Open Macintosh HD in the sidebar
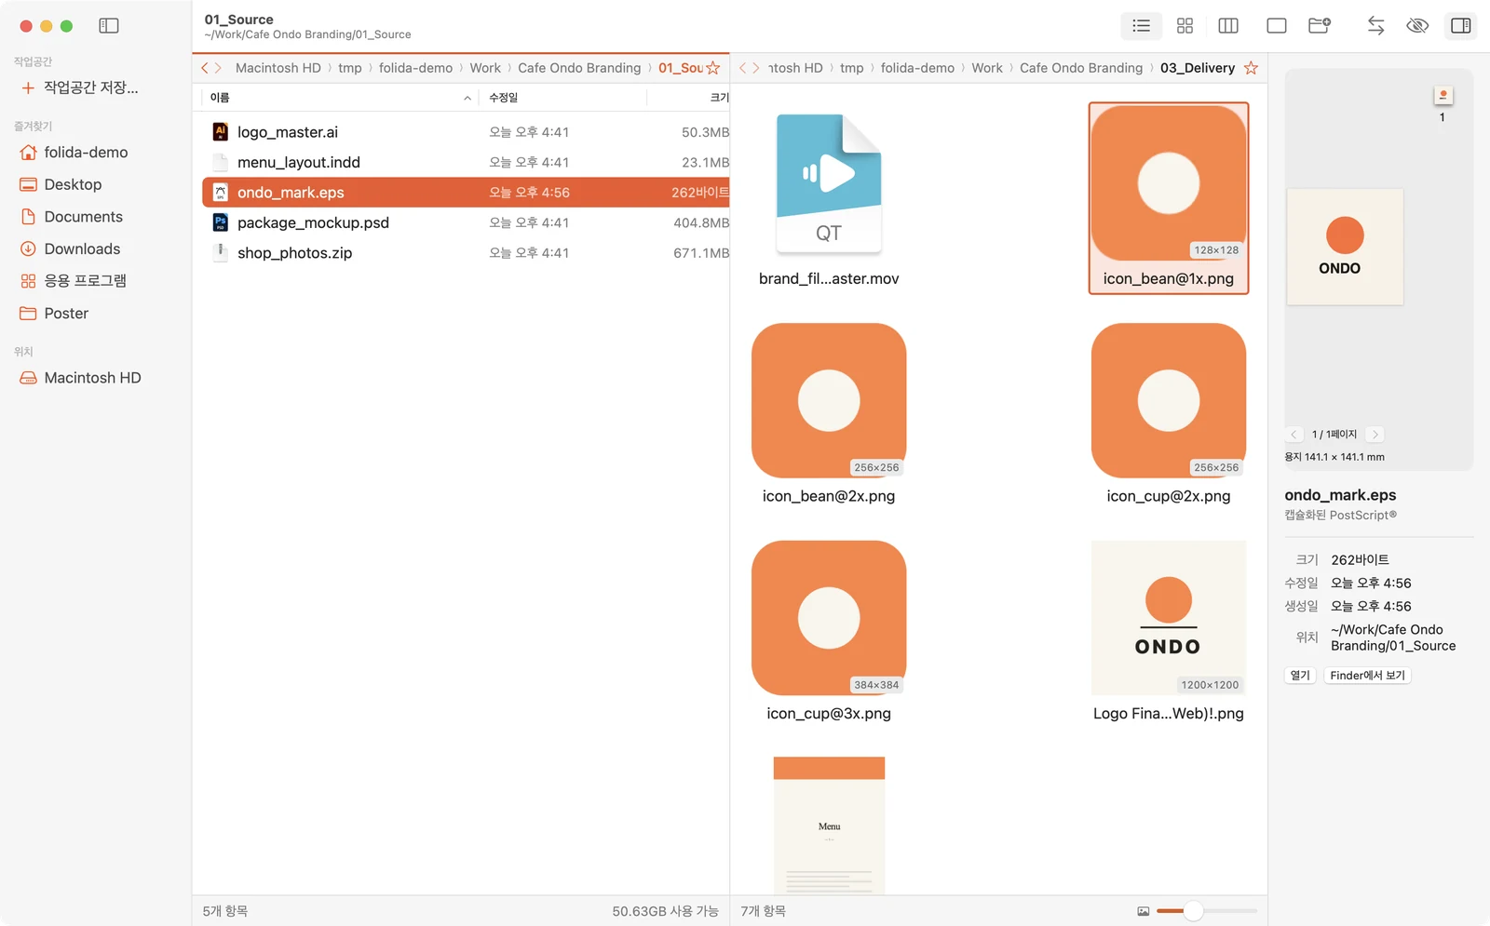 (x=92, y=378)
